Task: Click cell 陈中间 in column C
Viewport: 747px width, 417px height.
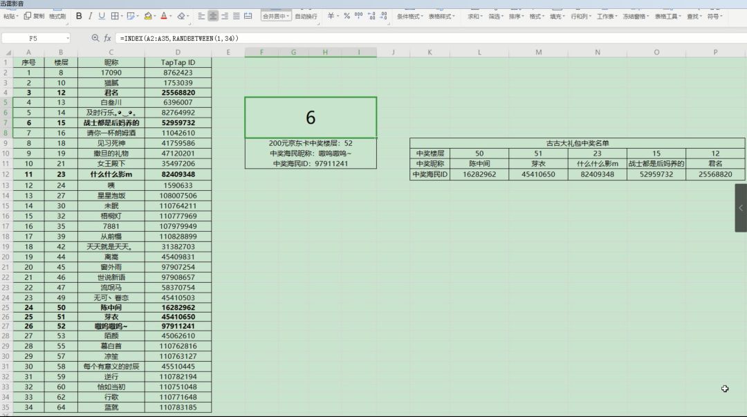Action: [111, 308]
